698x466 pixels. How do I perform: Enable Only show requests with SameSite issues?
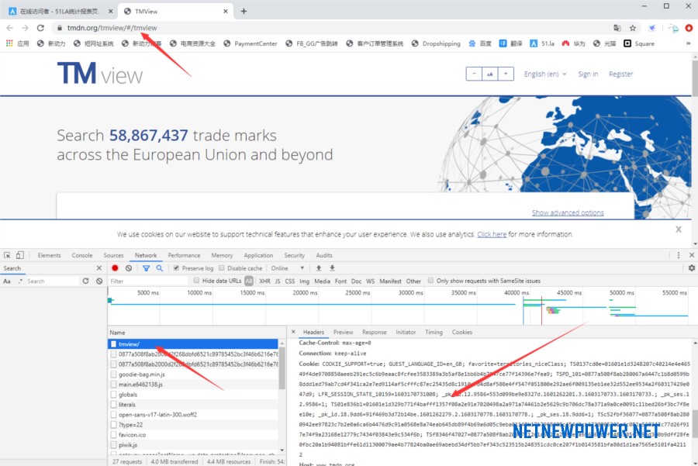click(430, 281)
